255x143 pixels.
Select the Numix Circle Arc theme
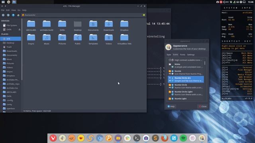(x=186, y=79)
